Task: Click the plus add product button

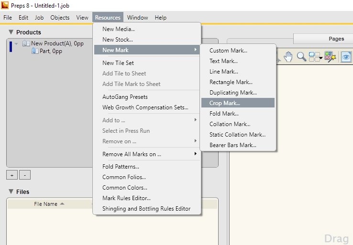Action: pos(12,175)
